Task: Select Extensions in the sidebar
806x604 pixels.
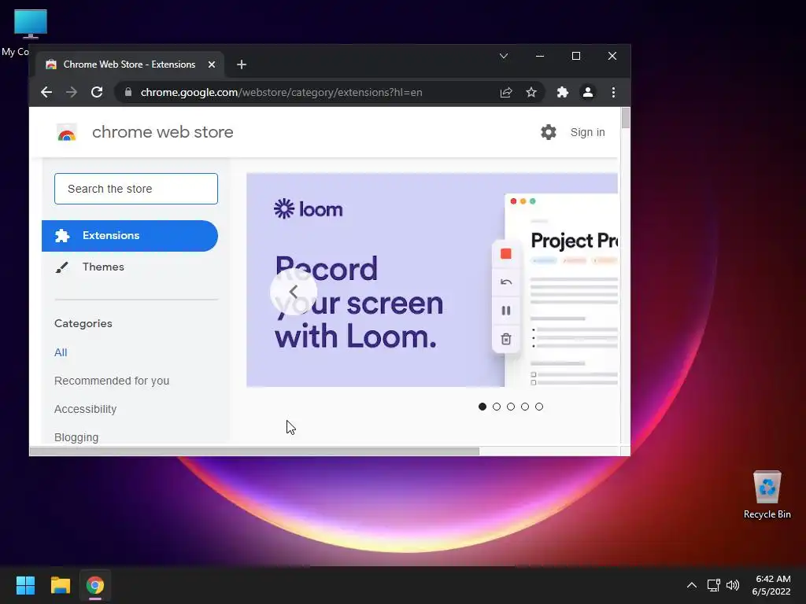Action: point(130,236)
